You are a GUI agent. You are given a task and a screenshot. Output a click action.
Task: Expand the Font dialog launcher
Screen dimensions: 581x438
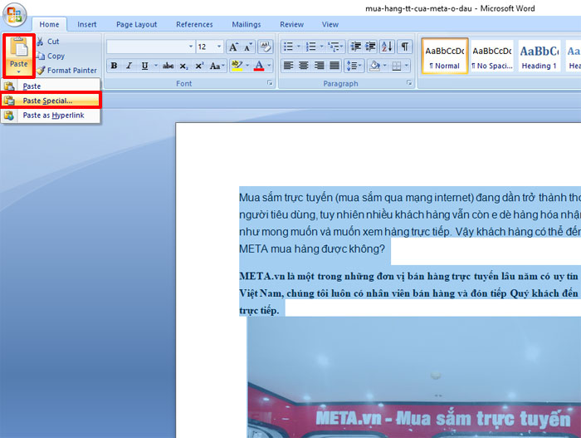tap(270, 84)
